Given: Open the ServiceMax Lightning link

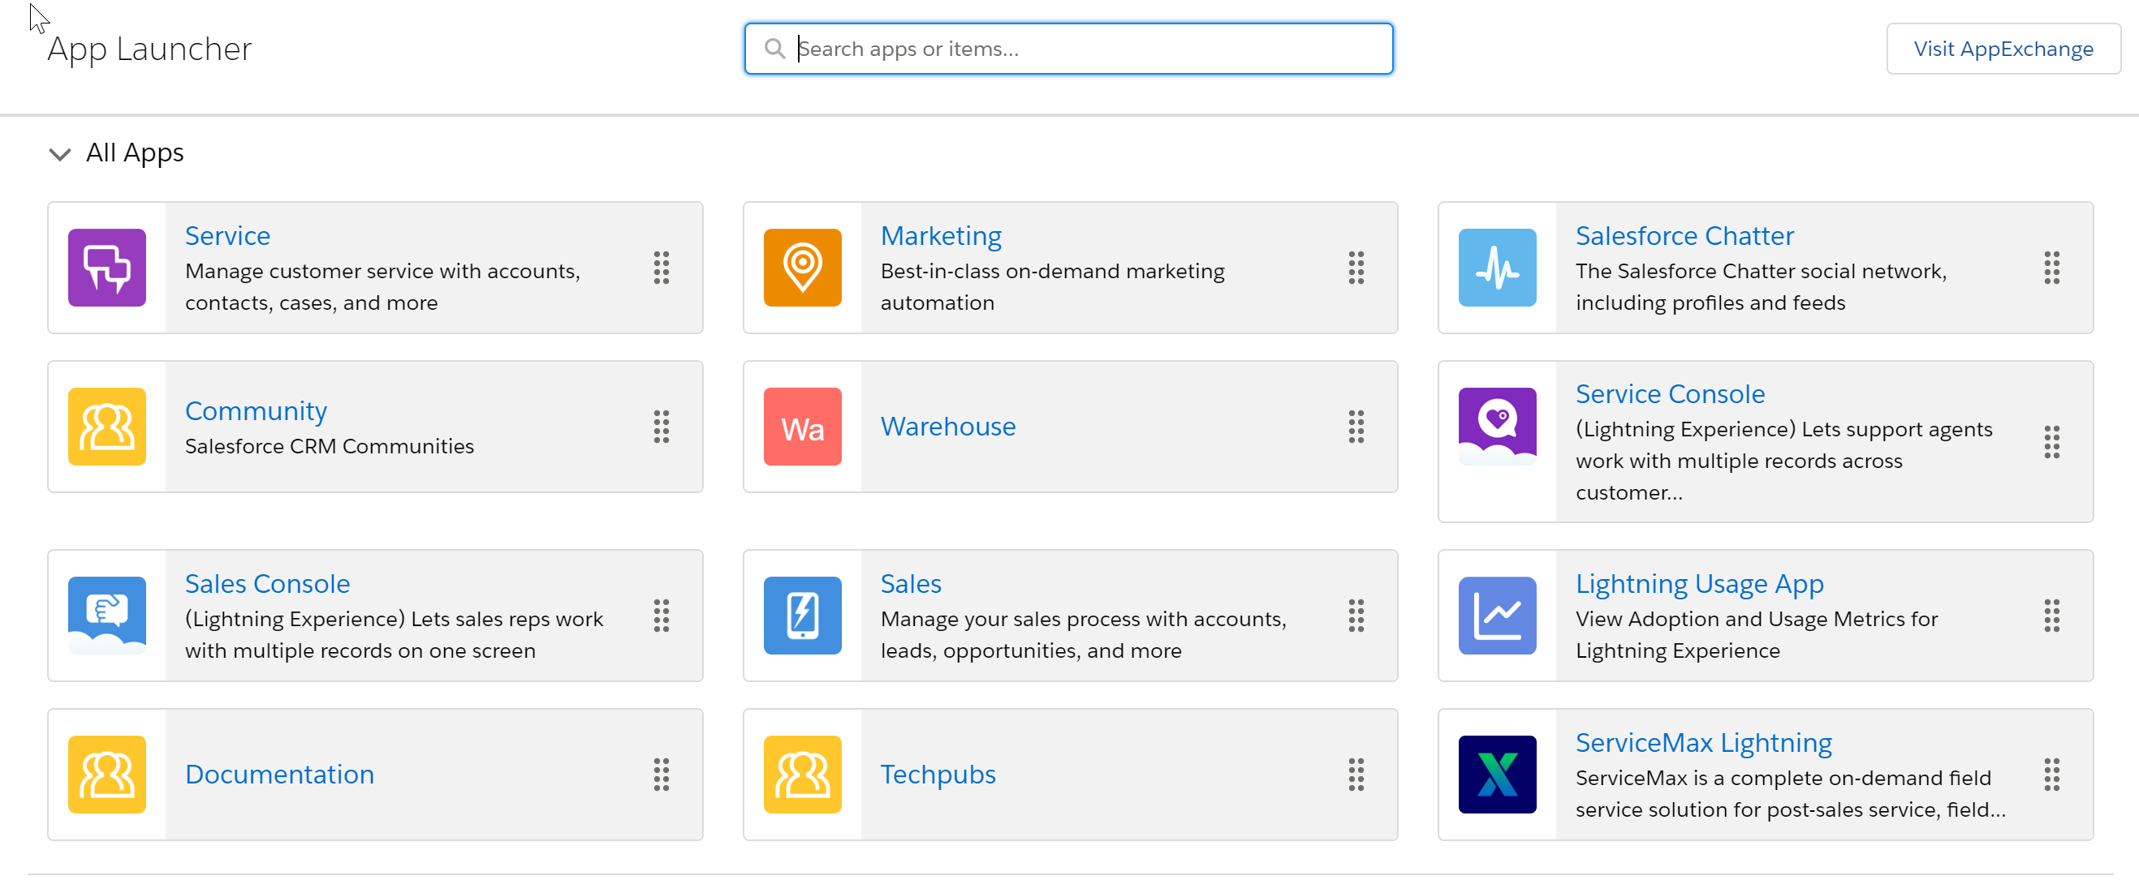Looking at the screenshot, I should (1703, 743).
